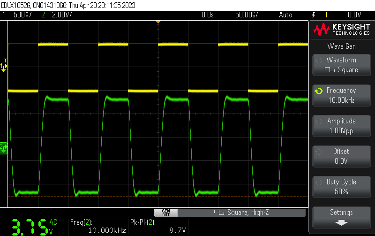Click the channel 2 ground level marker
The height and width of the screenshot is (236, 375).
[4, 148]
